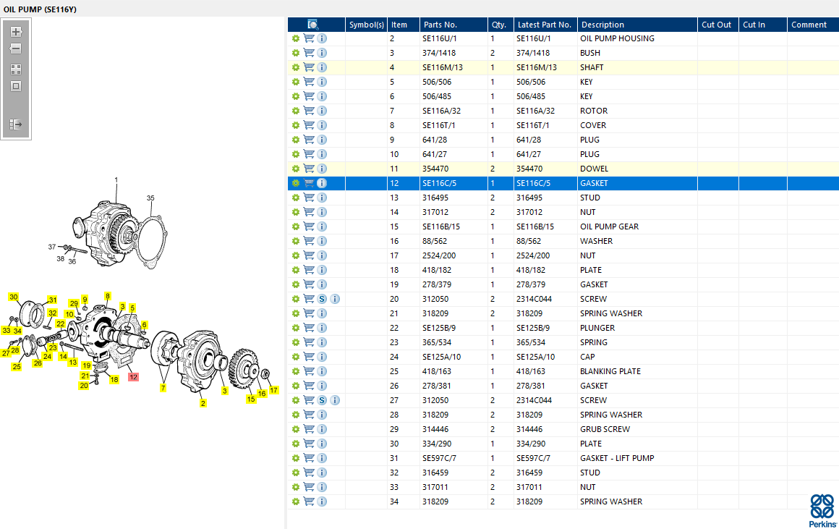
Task: Select parts number 278/379
Action: coord(437,284)
